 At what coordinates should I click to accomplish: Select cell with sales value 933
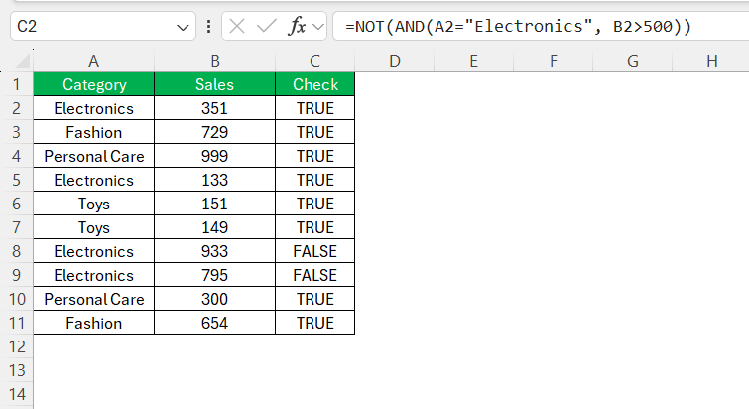click(x=215, y=251)
